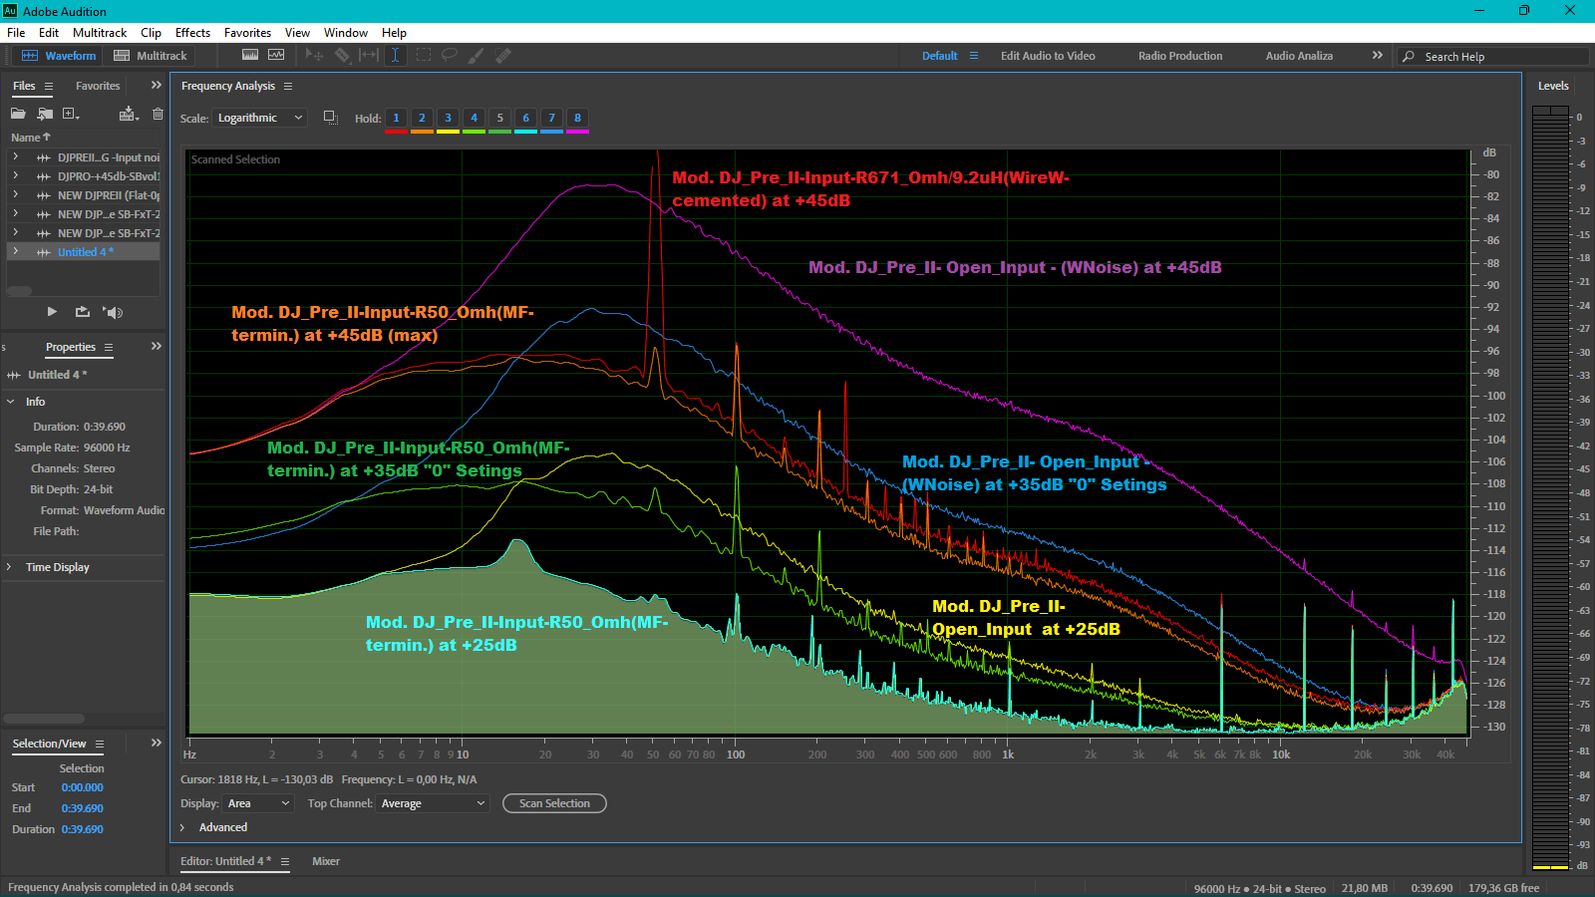The image size is (1595, 897).
Task: Click Insert into Multitrack icon
Action: tap(128, 114)
